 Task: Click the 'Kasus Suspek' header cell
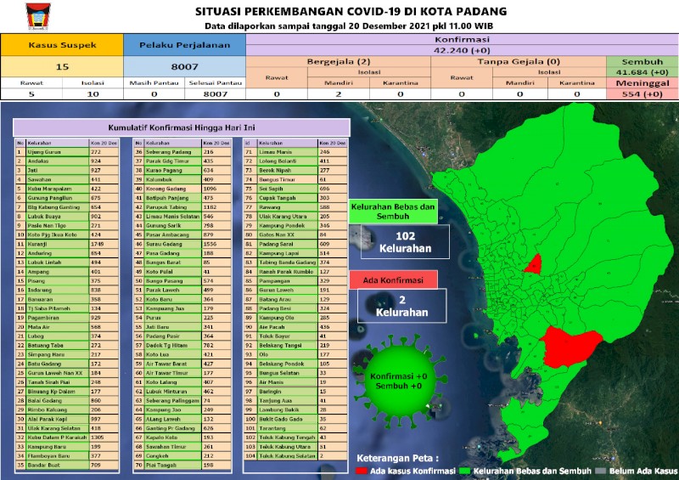[x=62, y=45]
